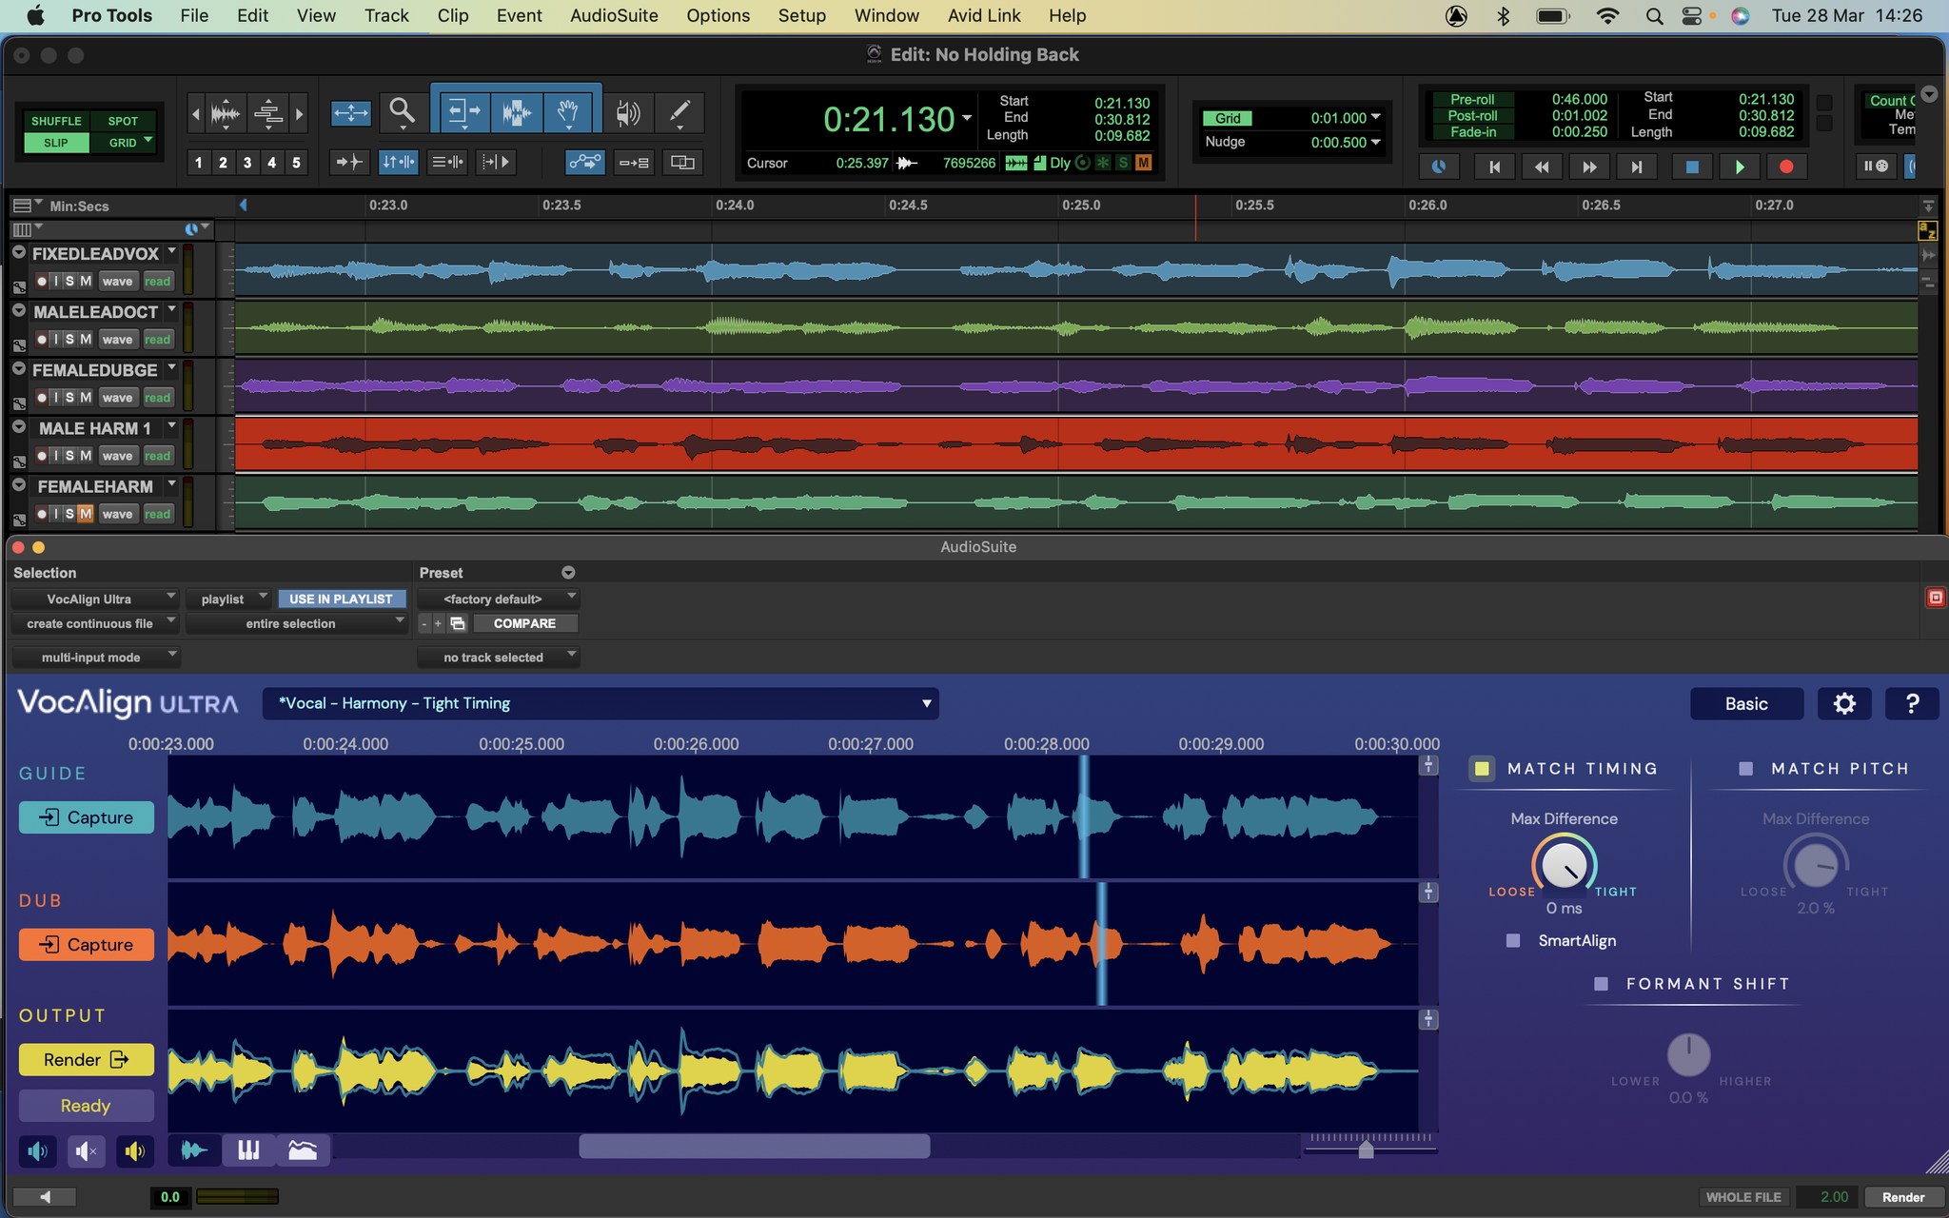1949x1218 pixels.
Task: Select the Grabber hand tool
Action: (x=568, y=112)
